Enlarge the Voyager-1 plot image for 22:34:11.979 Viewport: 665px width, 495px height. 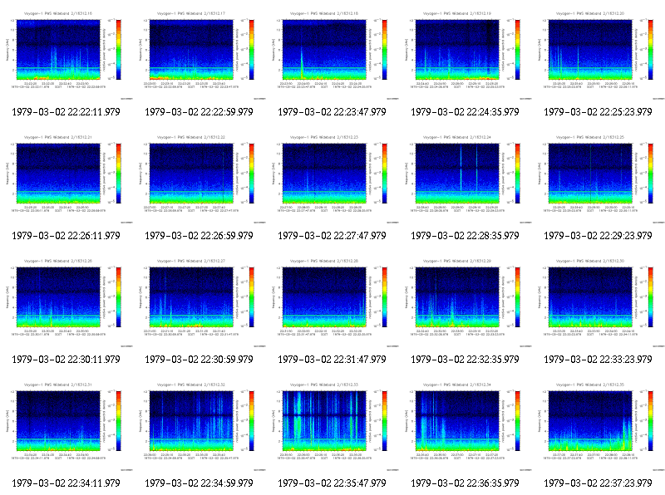coord(66,426)
